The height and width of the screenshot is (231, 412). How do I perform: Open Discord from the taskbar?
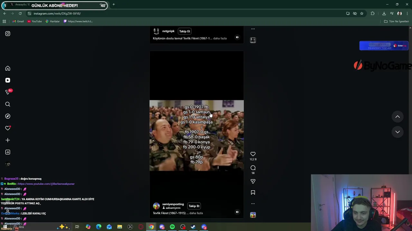[x=162, y=227]
